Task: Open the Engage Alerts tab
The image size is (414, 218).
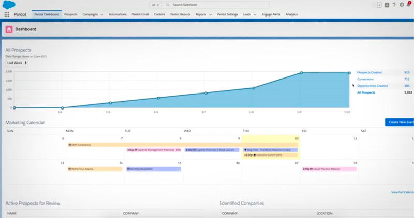Action: [271, 14]
